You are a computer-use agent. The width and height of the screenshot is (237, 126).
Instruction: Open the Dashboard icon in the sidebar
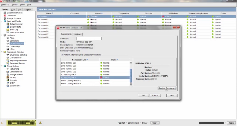click(x=5, y=16)
